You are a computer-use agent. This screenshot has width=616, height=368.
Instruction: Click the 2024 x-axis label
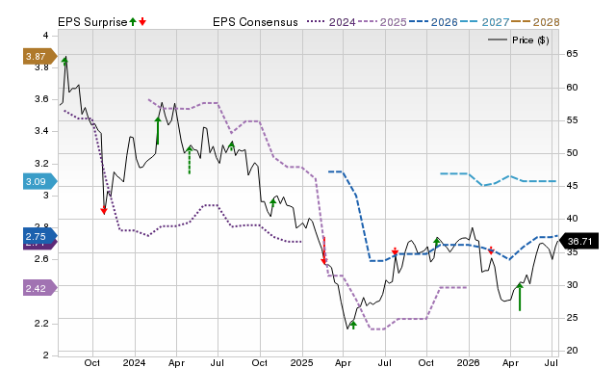(x=134, y=362)
